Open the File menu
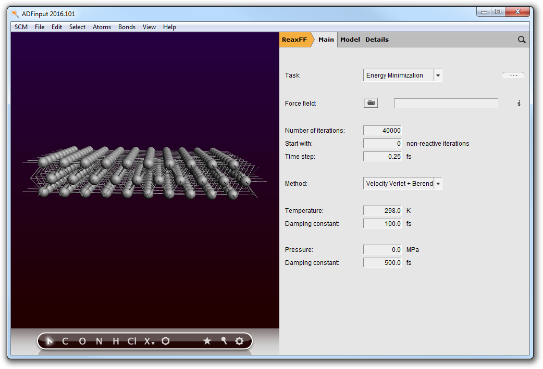543x369 pixels. click(x=40, y=27)
